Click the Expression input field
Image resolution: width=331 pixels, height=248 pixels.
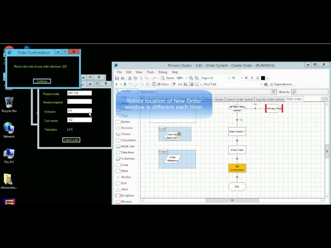pyautogui.click(x=214, y=92)
